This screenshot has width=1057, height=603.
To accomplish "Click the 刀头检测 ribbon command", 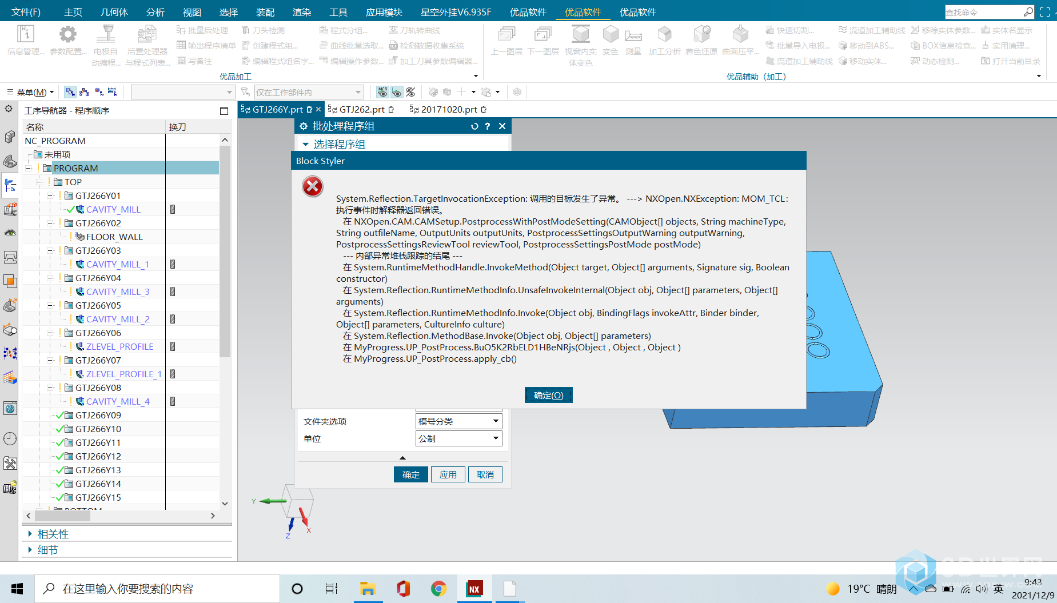I will click(x=263, y=30).
